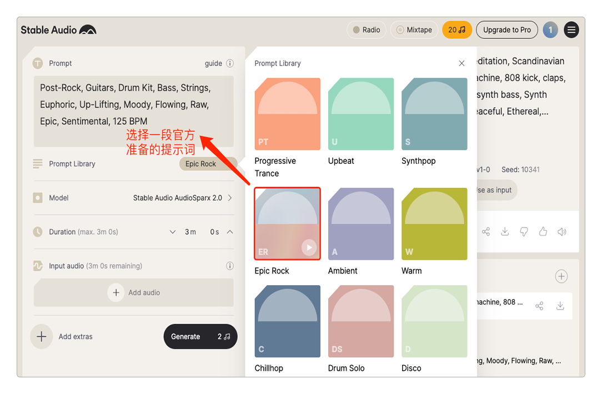This screenshot has width=602, height=394.
Task: Select Ambient preset
Action: click(361, 224)
